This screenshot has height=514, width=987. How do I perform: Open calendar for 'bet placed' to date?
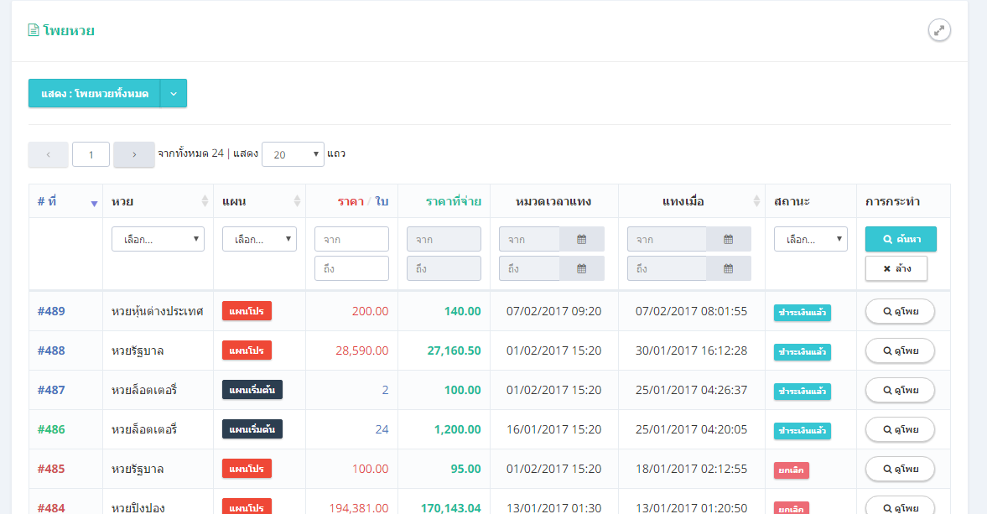(728, 268)
